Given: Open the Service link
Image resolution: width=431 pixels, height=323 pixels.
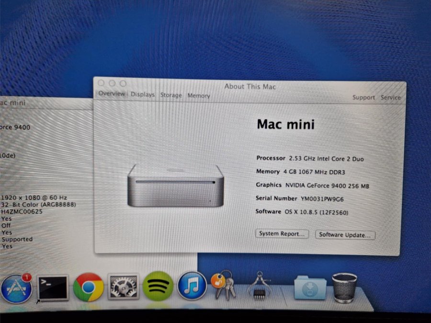Looking at the screenshot, I should click(390, 98).
